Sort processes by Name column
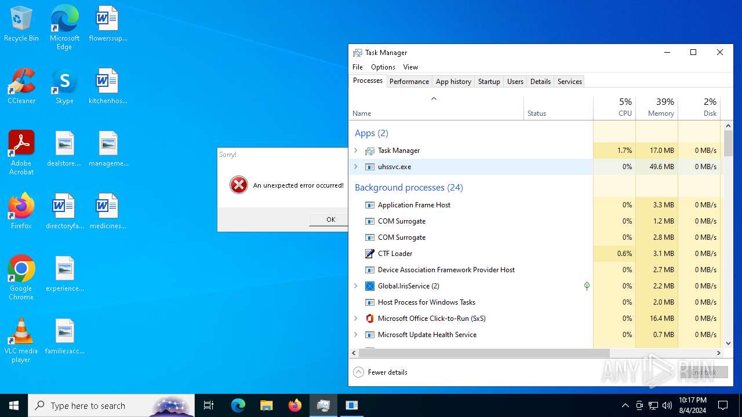This screenshot has height=417, width=742. tap(436, 108)
